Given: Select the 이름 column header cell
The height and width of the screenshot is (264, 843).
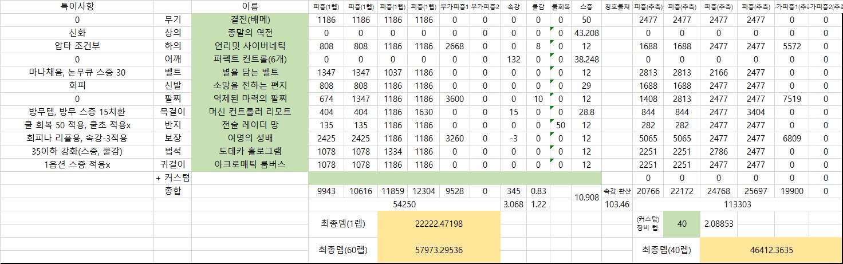Looking at the screenshot, I should click(250, 6).
